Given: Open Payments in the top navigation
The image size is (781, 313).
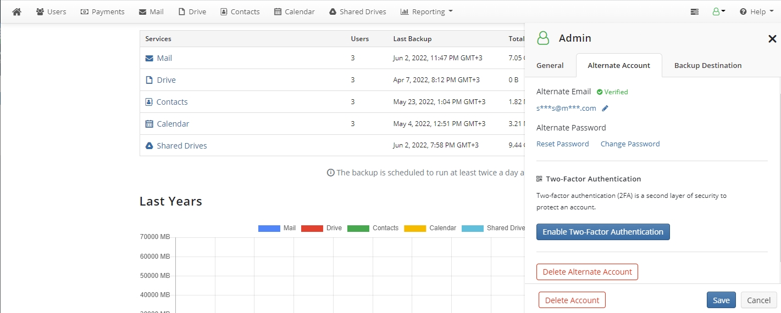Looking at the screenshot, I should tap(102, 12).
